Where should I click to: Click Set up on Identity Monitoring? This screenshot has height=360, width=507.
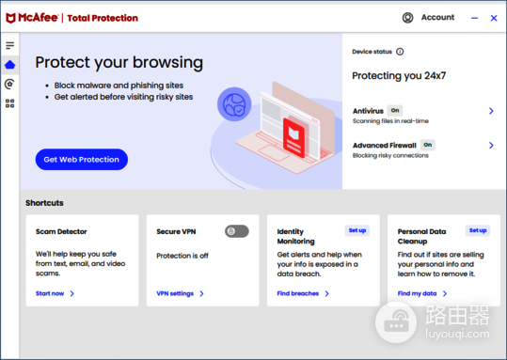click(357, 230)
